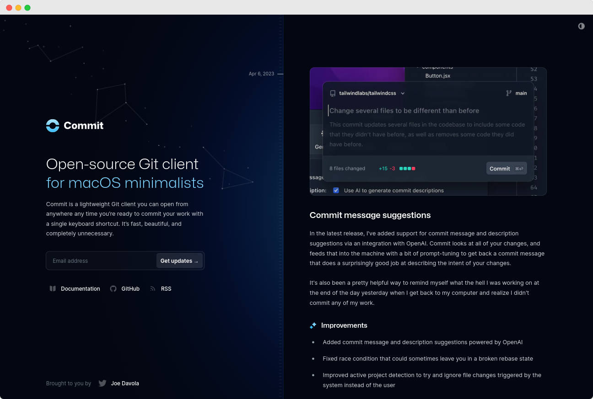Click the GitHub octocat icon
Image resolution: width=593 pixels, height=399 pixels.
[x=113, y=289]
